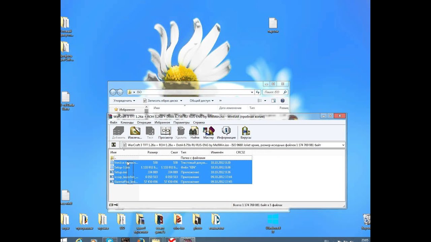Viewport: 431px width, 242px height.
Task: Toggle the preview pane icon in ISO Explorer
Action: tap(273, 100)
